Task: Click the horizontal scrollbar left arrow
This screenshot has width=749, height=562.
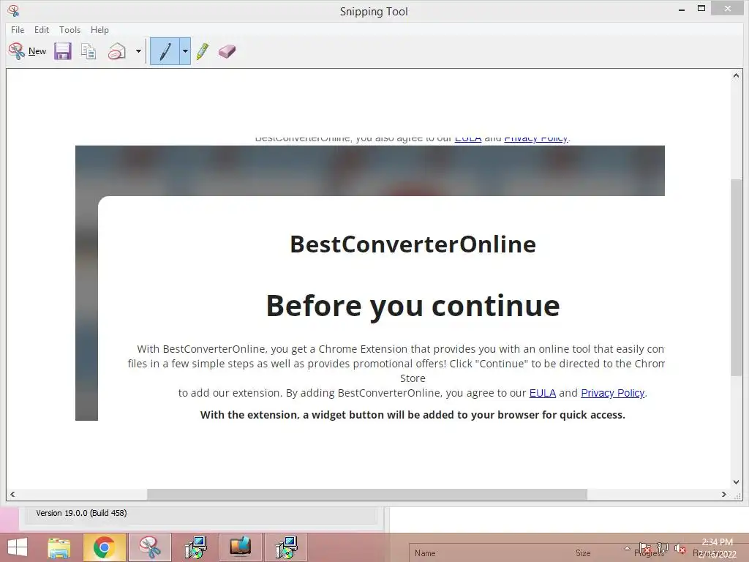Action: [x=12, y=495]
